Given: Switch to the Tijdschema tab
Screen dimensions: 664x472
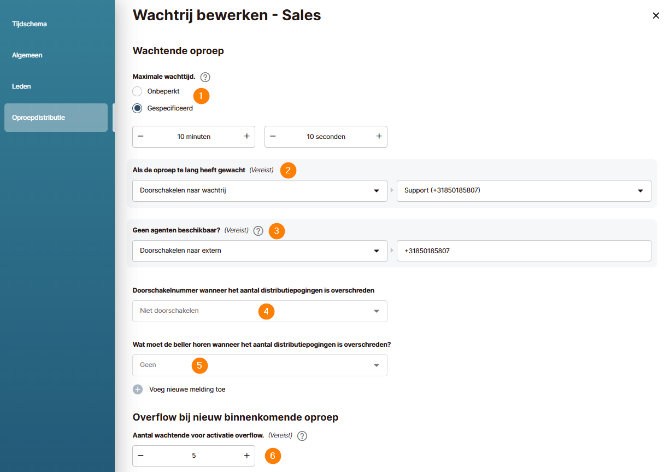Looking at the screenshot, I should pos(30,24).
